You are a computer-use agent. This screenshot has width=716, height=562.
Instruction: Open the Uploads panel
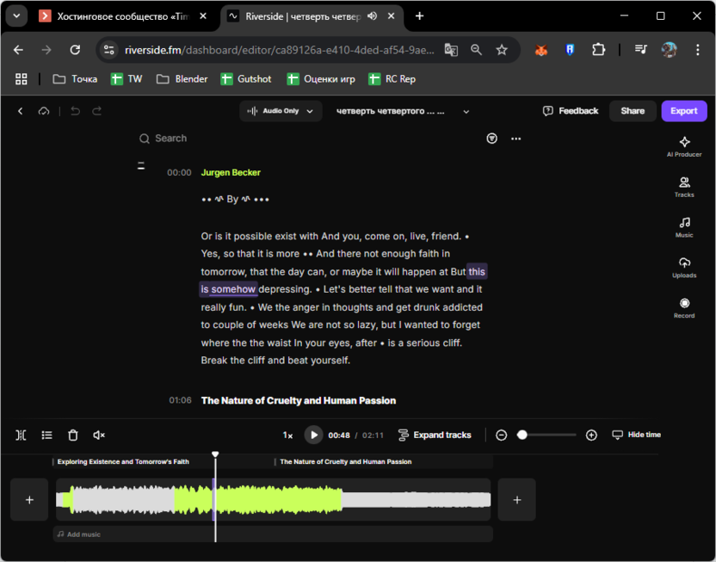[684, 267]
